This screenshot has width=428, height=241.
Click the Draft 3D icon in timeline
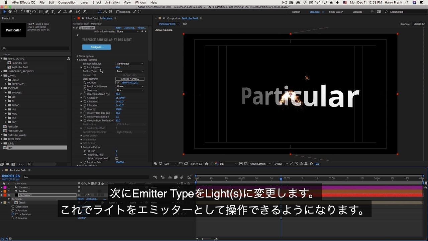[163, 177]
